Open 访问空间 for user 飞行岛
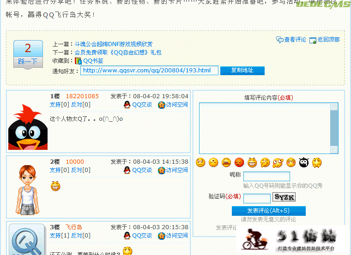Viewport: 351px width, 255px height. click(x=177, y=236)
